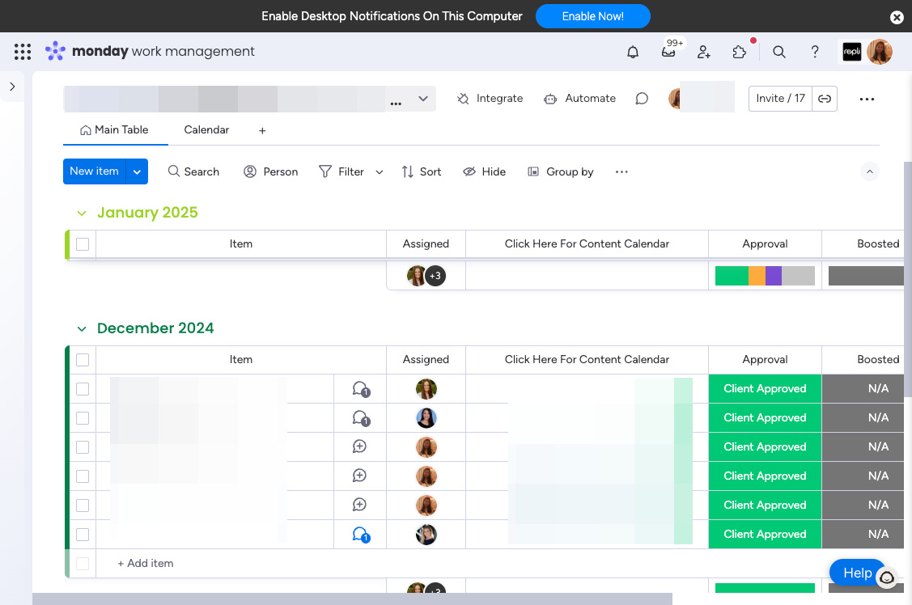Screen dimensions: 912x605
Task: Click the monday logo icon
Action: click(x=55, y=51)
